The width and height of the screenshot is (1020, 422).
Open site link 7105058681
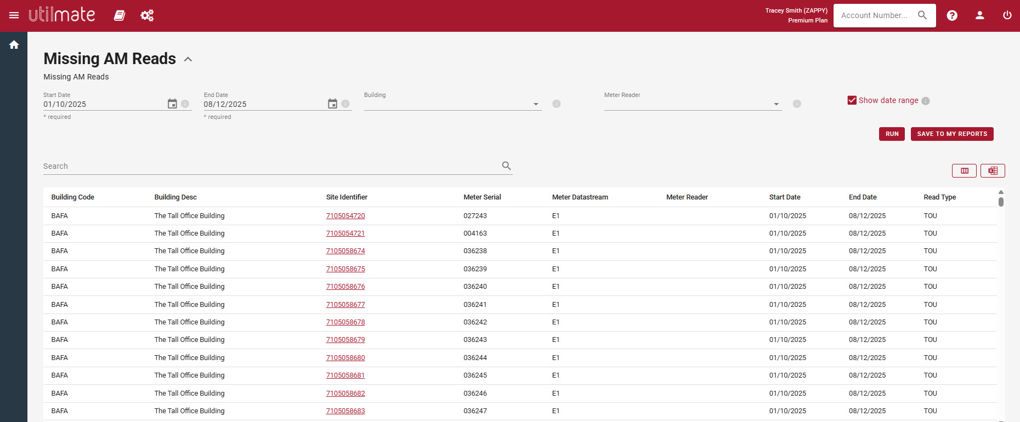pyautogui.click(x=345, y=375)
